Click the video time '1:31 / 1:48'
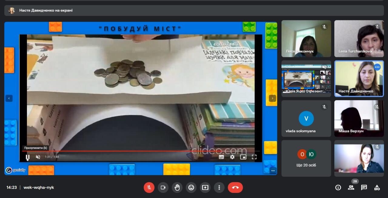The image size is (388, 198). (52, 157)
